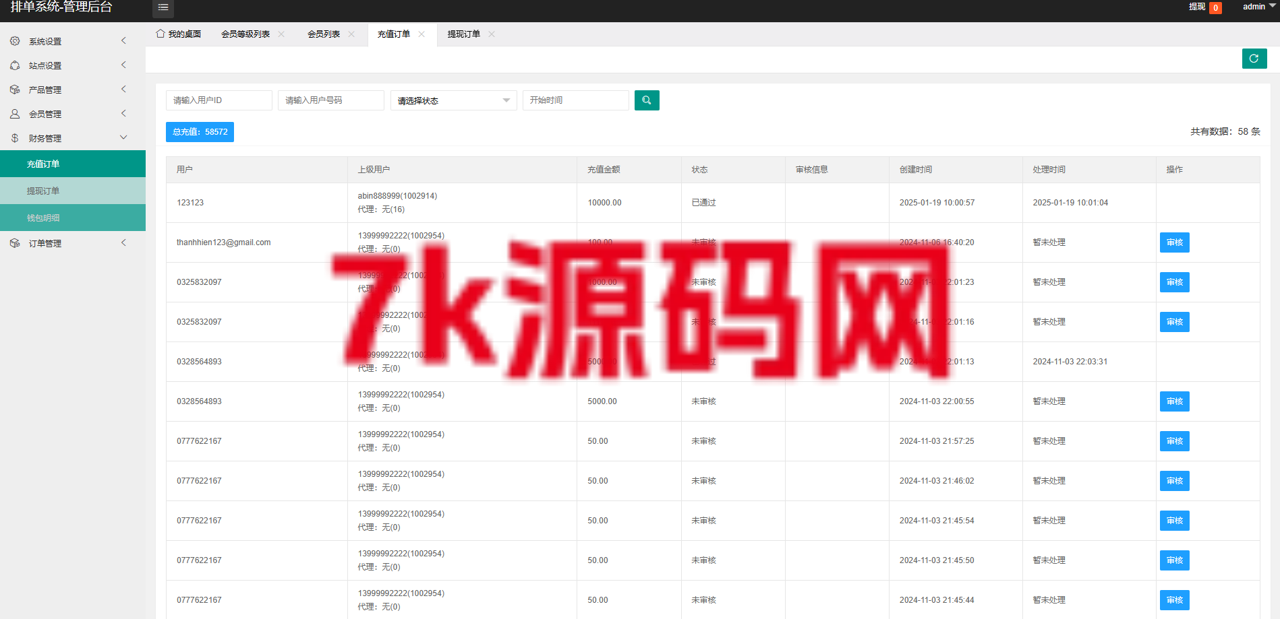
Task: Click the 创建时间 column header
Action: 916,170
